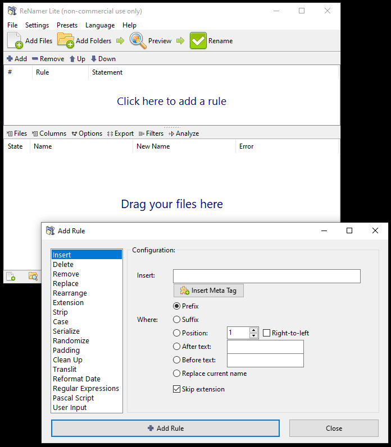Select the Delete rule type
Screen dimensions: 391x447
click(87, 264)
